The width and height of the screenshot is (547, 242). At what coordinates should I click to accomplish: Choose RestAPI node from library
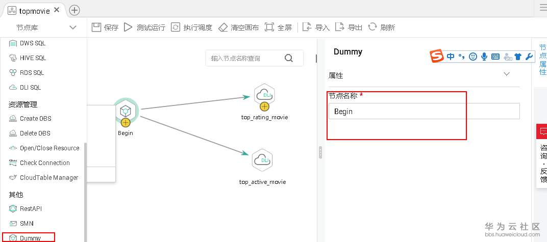tap(25, 208)
